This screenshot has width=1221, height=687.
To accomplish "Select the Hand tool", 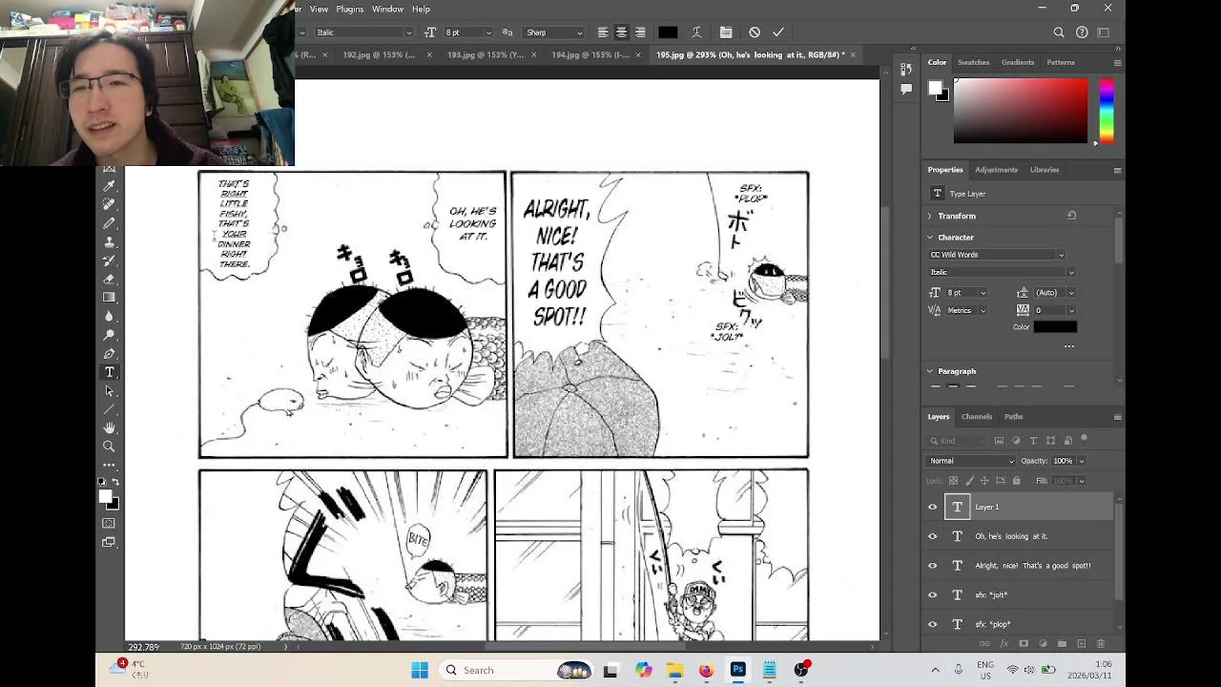I will [110, 427].
